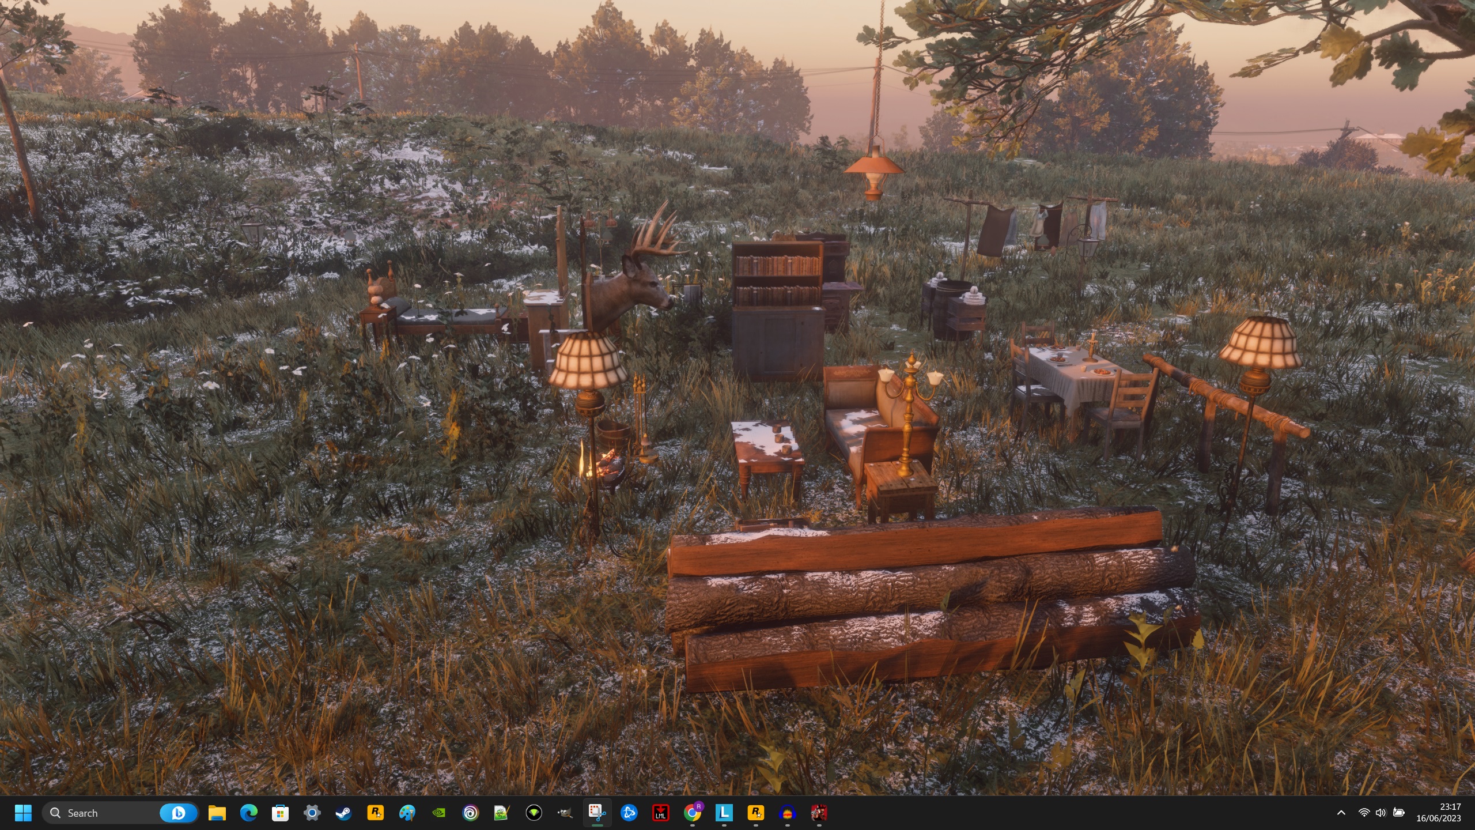The image size is (1475, 830).
Task: Open the Wi-Fi network tray icon
Action: pos(1364,813)
